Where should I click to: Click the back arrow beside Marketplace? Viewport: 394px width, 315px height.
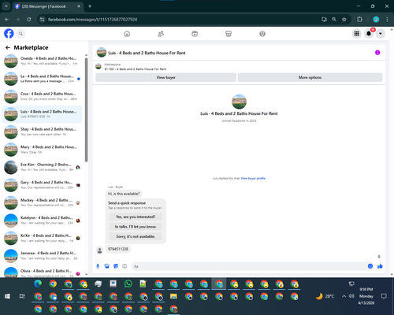tap(8, 47)
